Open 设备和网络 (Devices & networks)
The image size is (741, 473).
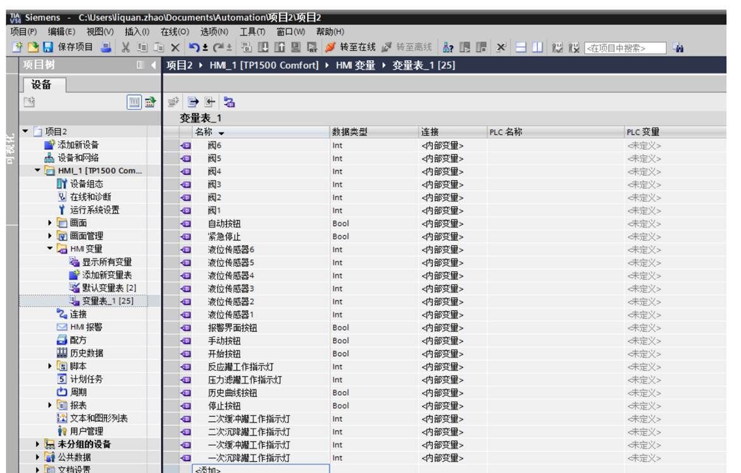click(x=78, y=158)
